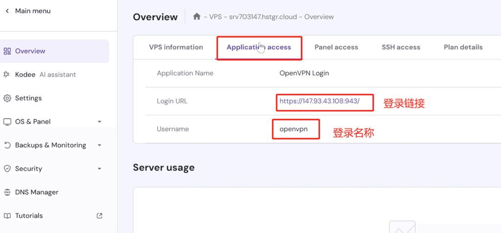This screenshot has width=501, height=233.
Task: Click the Overview grid icon in sidebar
Action: pos(7,51)
